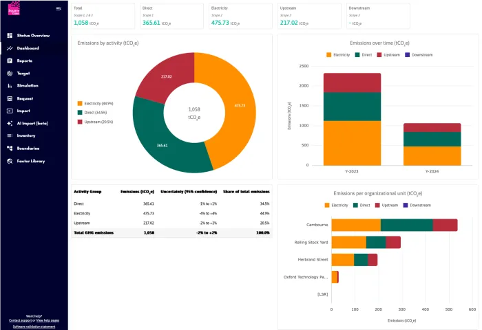Viewport: 482px width, 330px height.
Task: Click the Cambourne emissions bar
Action: coord(395,225)
